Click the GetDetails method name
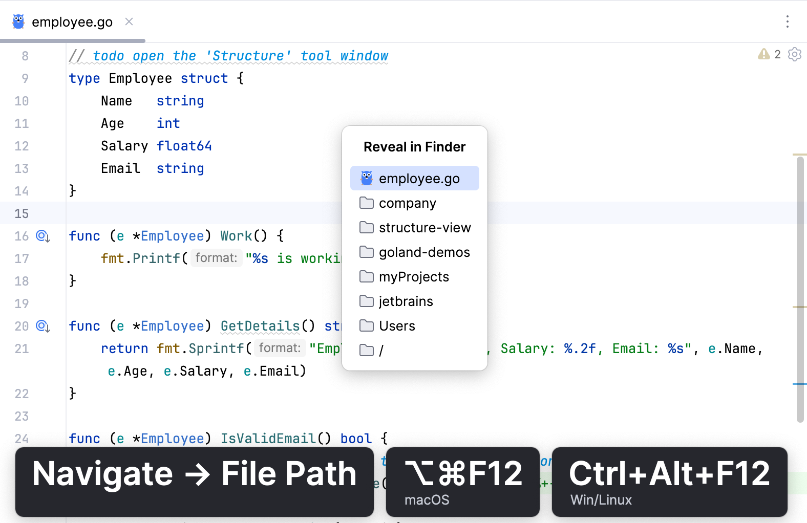This screenshot has width=807, height=523. point(260,326)
